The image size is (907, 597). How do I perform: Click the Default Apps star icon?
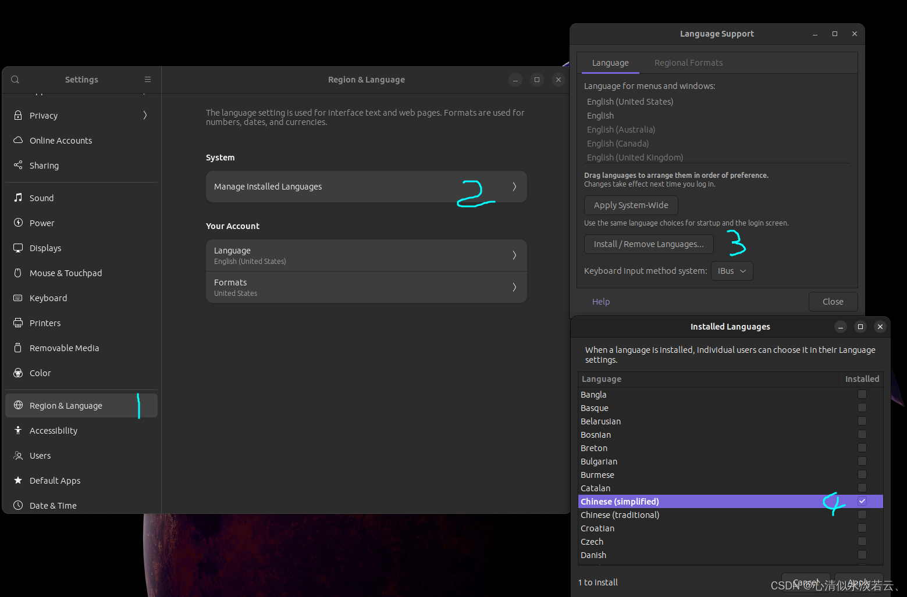pyautogui.click(x=18, y=480)
